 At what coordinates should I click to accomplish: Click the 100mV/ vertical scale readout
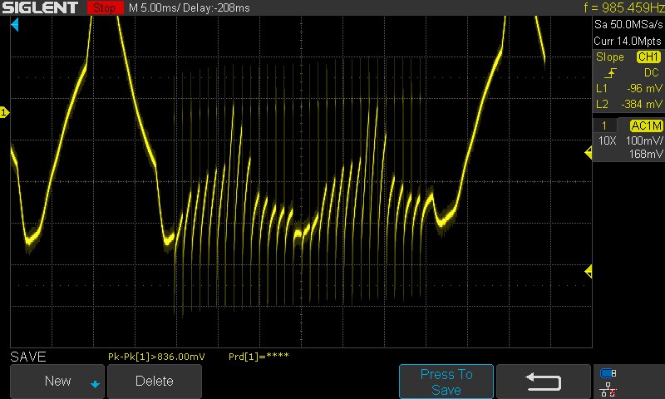pyautogui.click(x=644, y=140)
